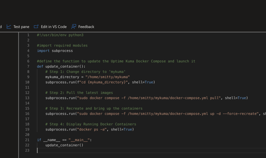Screen dimensions: 266x158
Task: Click the word 'subprocess' on line 4
Action: pyautogui.click(x=62, y=51)
